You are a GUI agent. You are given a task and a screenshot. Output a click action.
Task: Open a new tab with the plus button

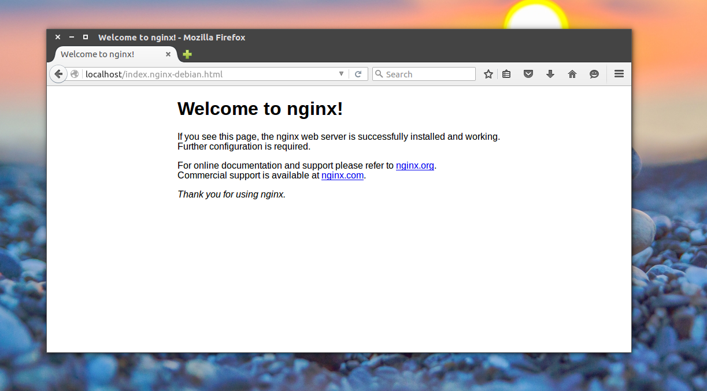point(187,54)
